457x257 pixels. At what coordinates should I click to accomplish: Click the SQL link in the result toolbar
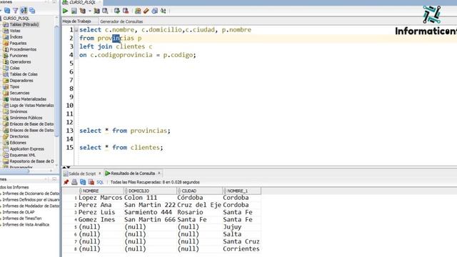pos(100,182)
